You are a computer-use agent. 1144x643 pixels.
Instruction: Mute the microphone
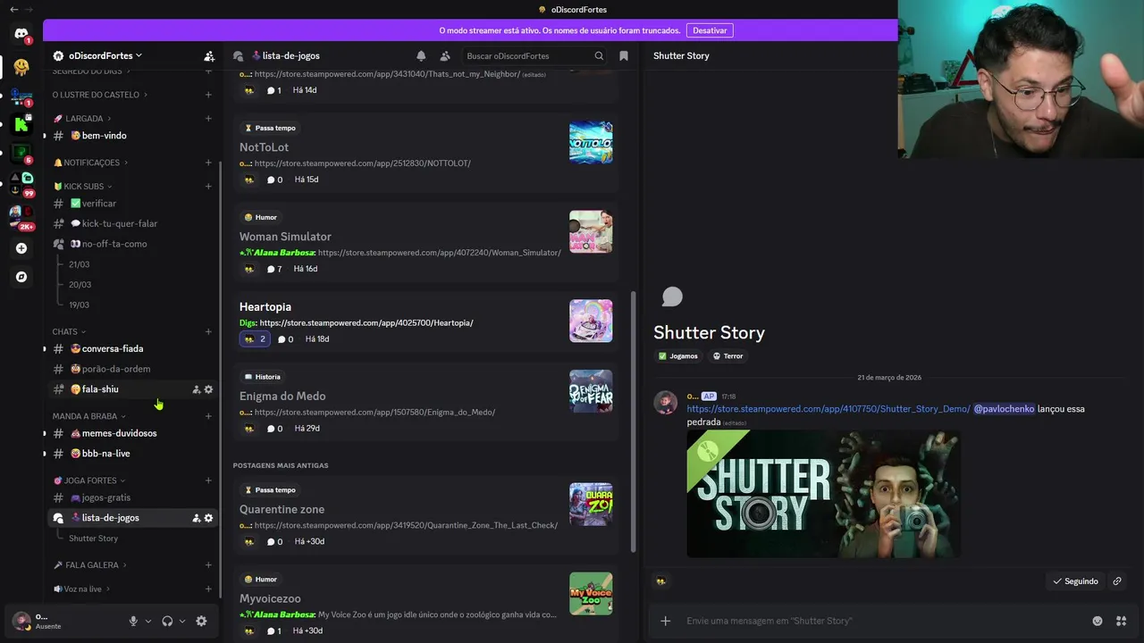133,621
